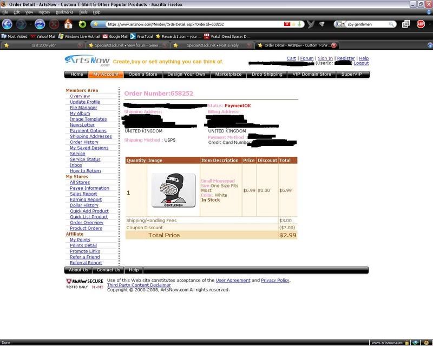
Task: Open the User Agreement link
Action: pos(233,281)
